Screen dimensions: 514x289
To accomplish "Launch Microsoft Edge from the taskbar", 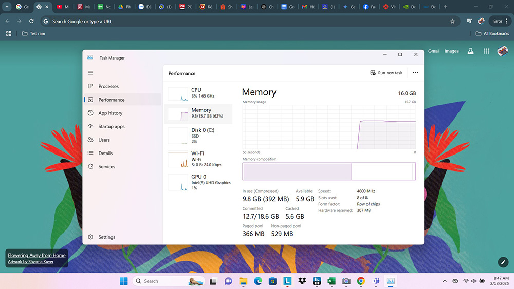I will point(258,281).
